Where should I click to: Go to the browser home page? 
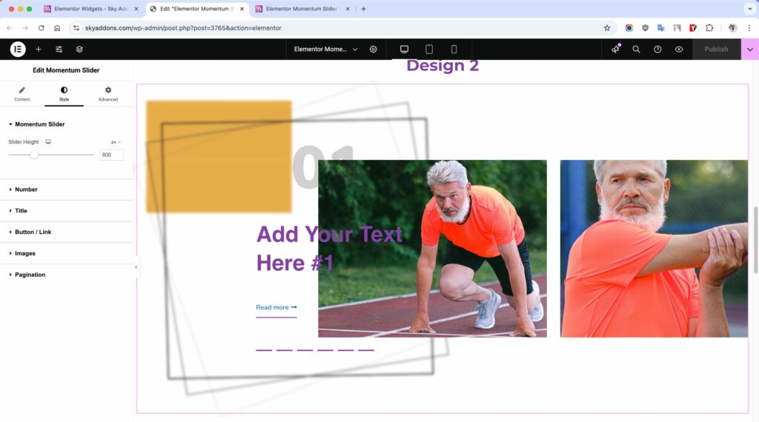pos(57,28)
